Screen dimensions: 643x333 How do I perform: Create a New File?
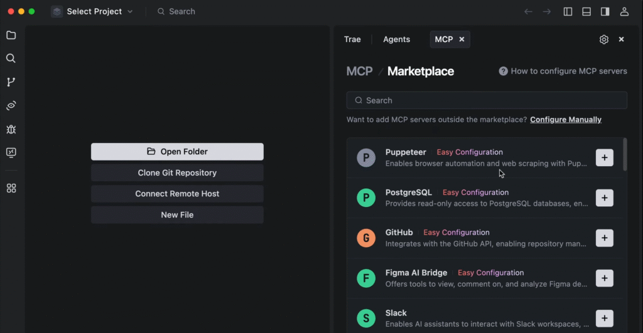(x=177, y=215)
